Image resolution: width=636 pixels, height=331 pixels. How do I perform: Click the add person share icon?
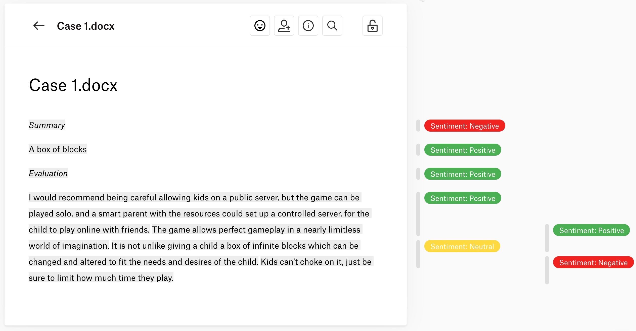click(x=284, y=26)
